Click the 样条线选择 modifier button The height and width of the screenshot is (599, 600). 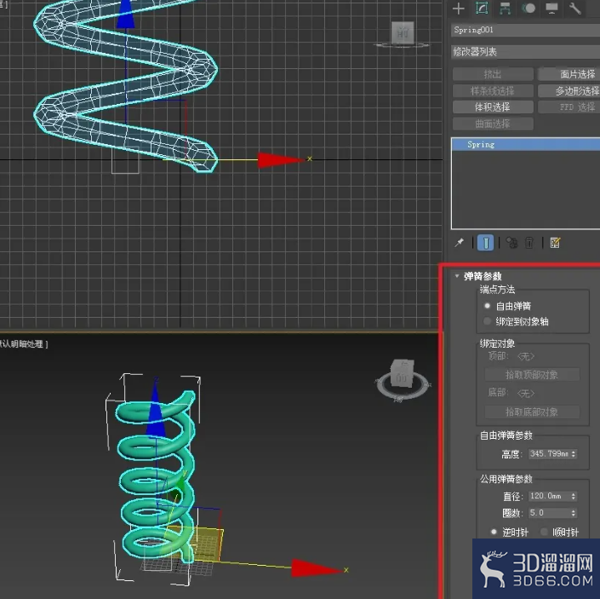point(493,91)
